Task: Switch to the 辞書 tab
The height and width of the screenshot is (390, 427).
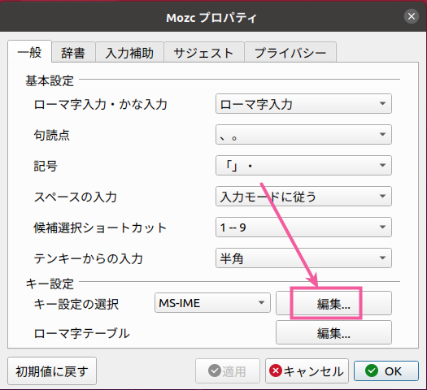Action: [73, 53]
